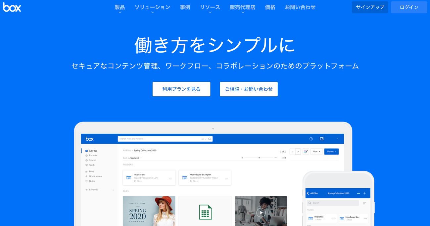Click the magnifier icon in the laptop search bar
430x226 pixels.
(210, 139)
